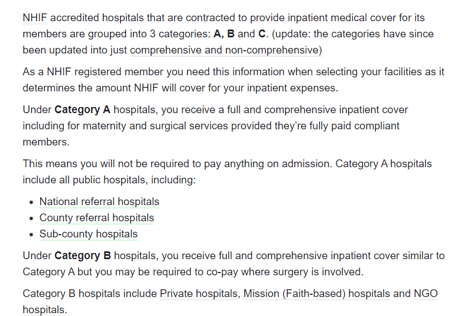
Task: Visit the County referral hospitals link
Action: [x=96, y=218]
